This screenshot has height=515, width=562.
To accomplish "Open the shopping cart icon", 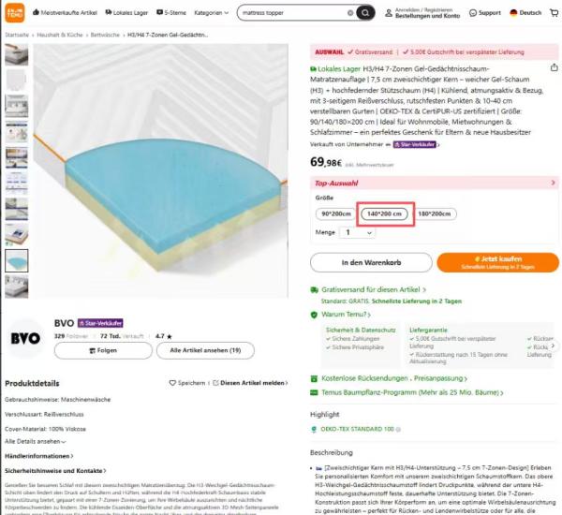I will (555, 13).
